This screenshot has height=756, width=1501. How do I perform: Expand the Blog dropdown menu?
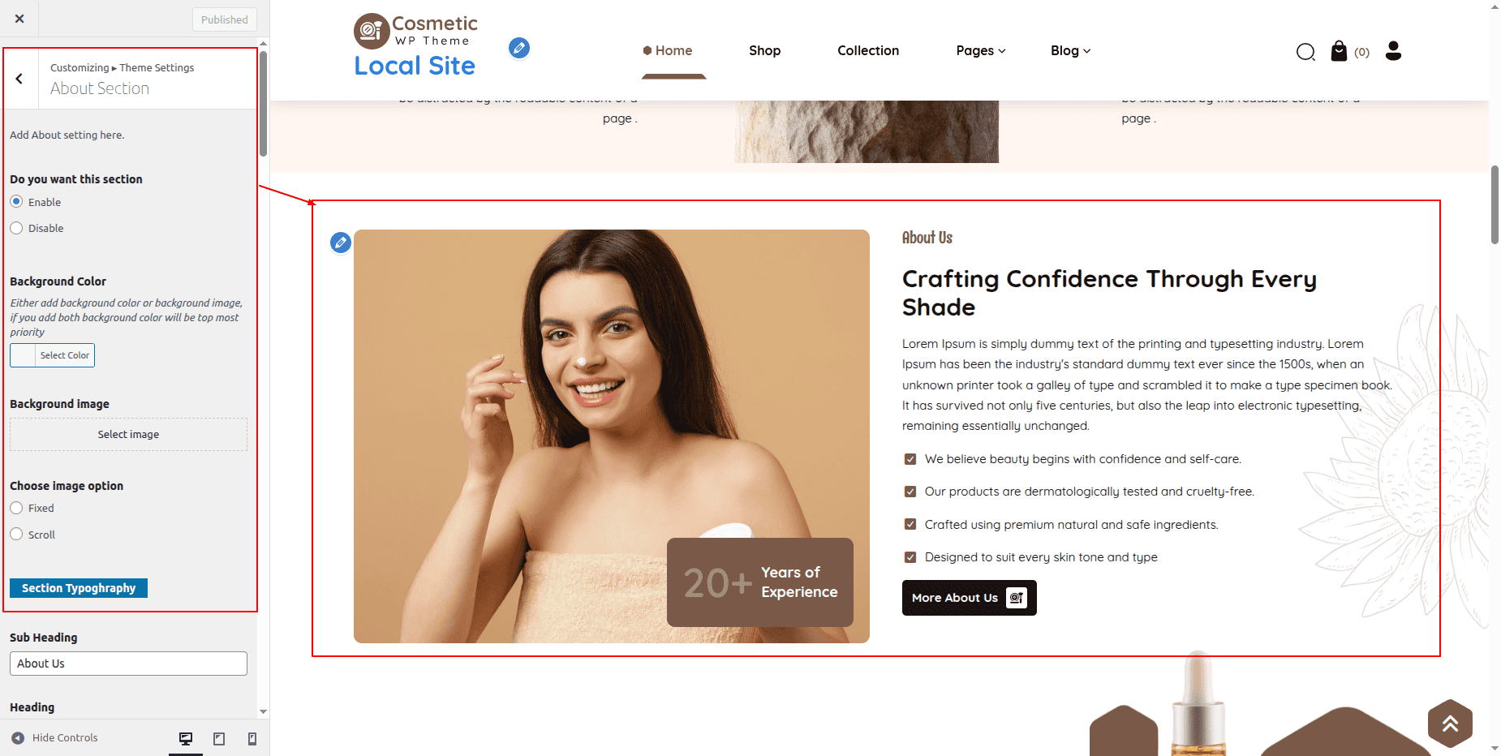pos(1071,50)
